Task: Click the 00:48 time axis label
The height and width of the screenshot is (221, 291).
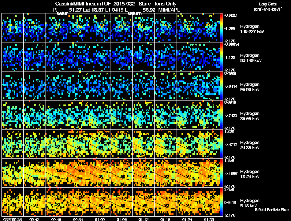Action: click(x=56, y=220)
